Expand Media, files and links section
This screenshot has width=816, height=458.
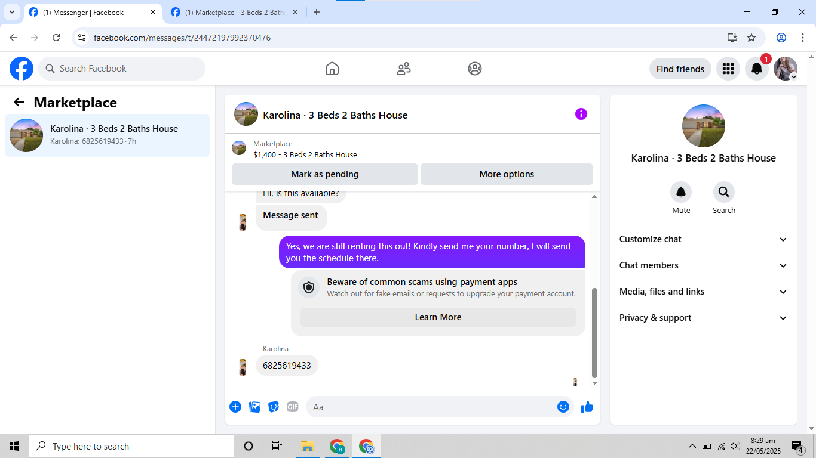704,292
